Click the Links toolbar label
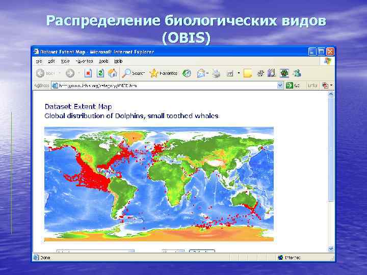 (x=312, y=86)
